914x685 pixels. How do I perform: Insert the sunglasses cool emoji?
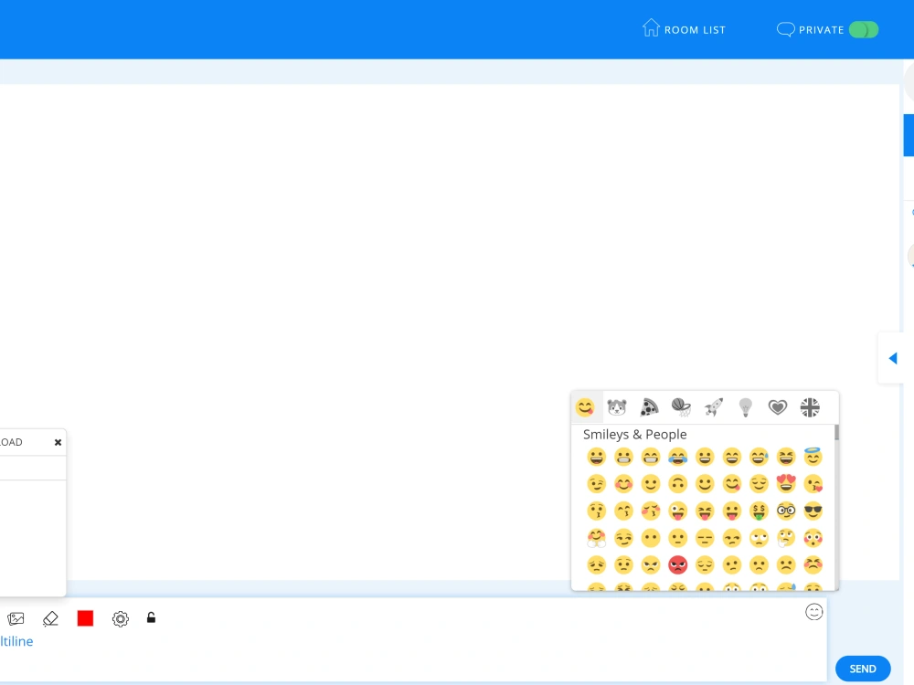point(813,511)
